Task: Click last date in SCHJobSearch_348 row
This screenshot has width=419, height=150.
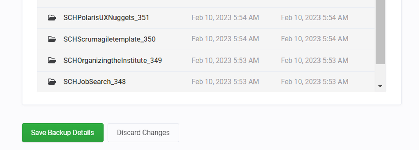Action: 315,82
